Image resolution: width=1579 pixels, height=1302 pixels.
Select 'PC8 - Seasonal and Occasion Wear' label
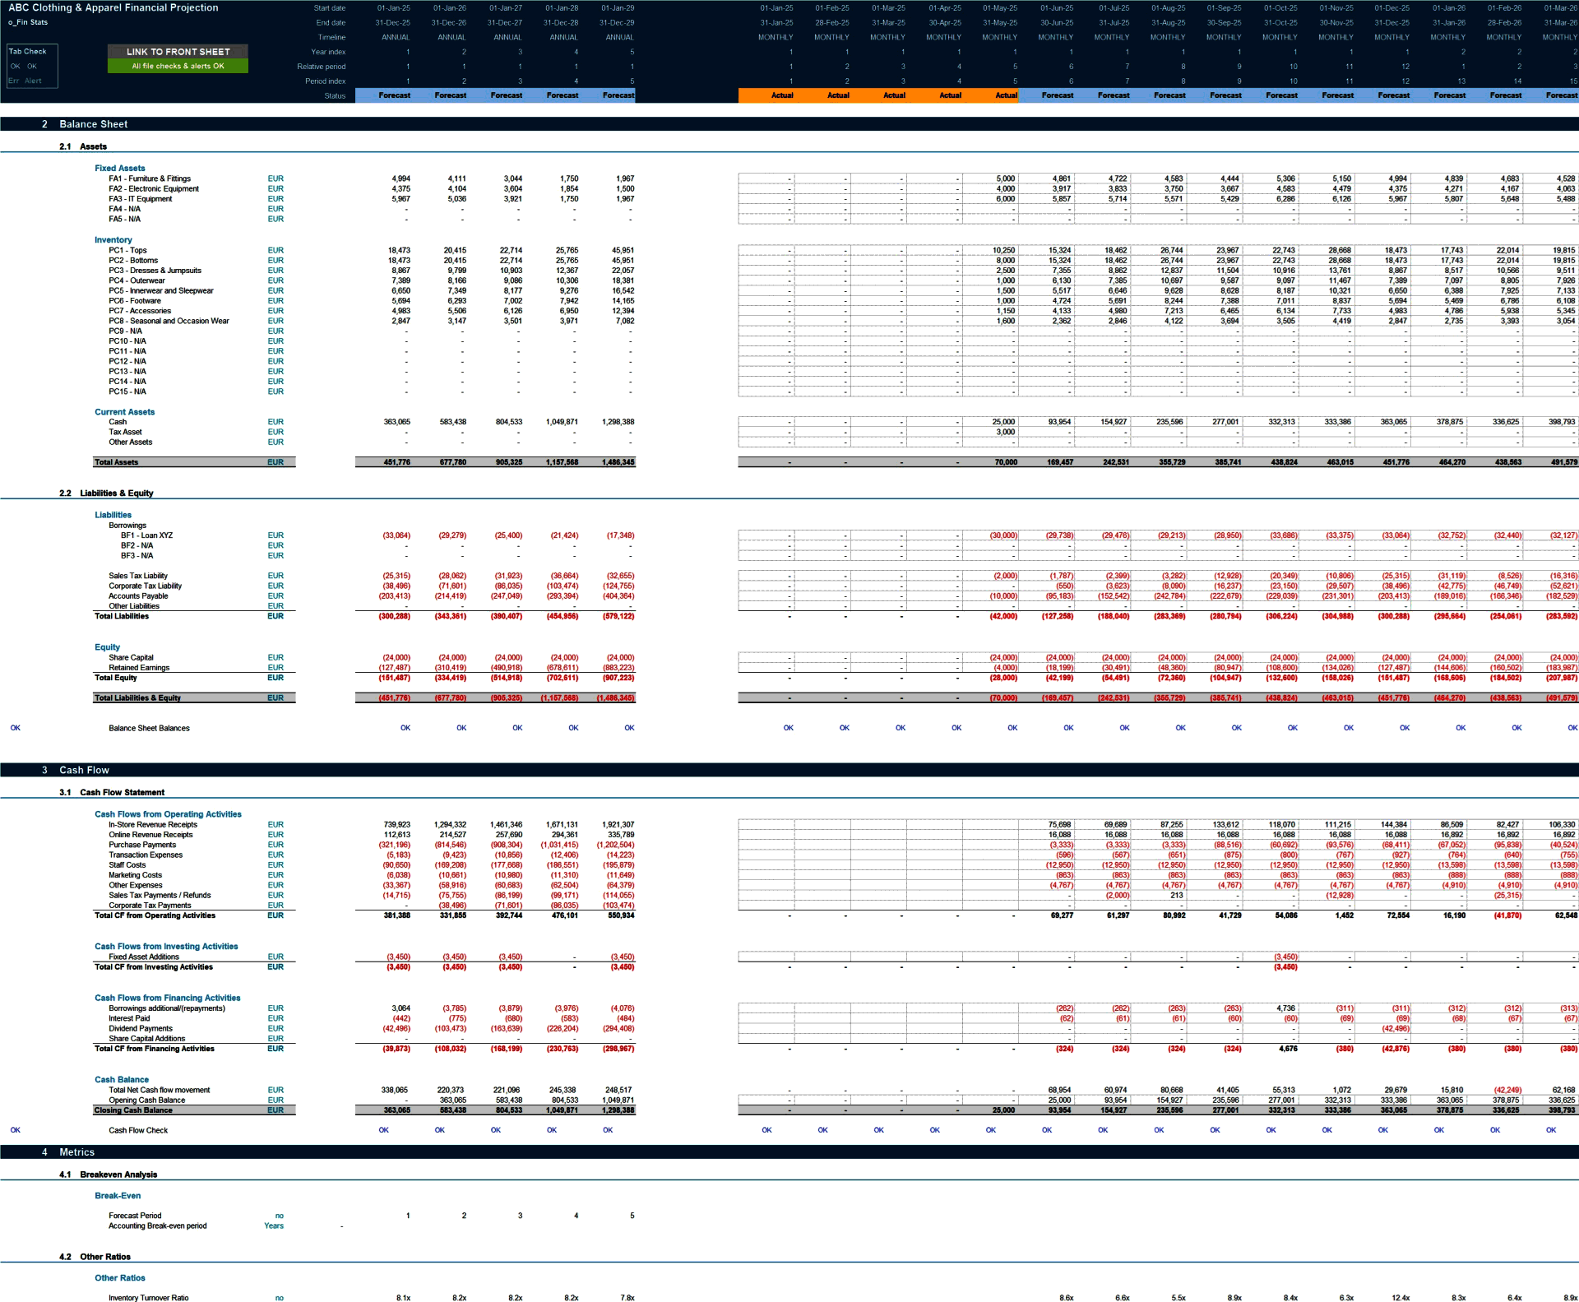pos(169,321)
